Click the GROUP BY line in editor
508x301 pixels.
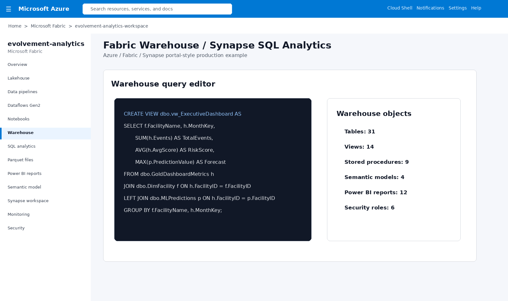pos(173,210)
